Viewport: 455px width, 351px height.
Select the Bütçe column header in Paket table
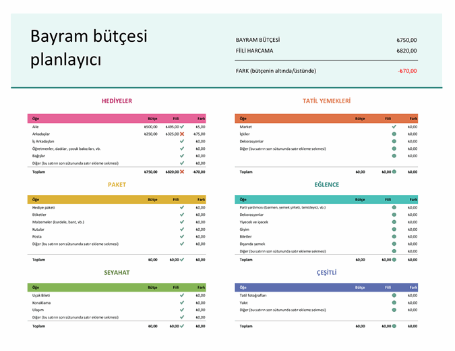pos(152,199)
